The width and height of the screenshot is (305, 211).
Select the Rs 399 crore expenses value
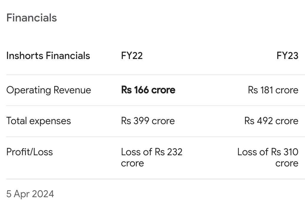coord(148,121)
